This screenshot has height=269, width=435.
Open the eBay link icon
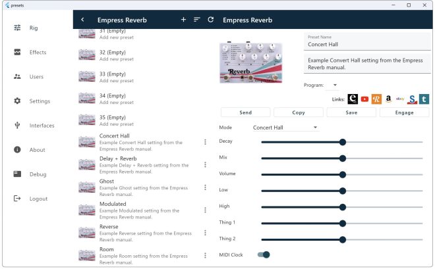tap(400, 99)
